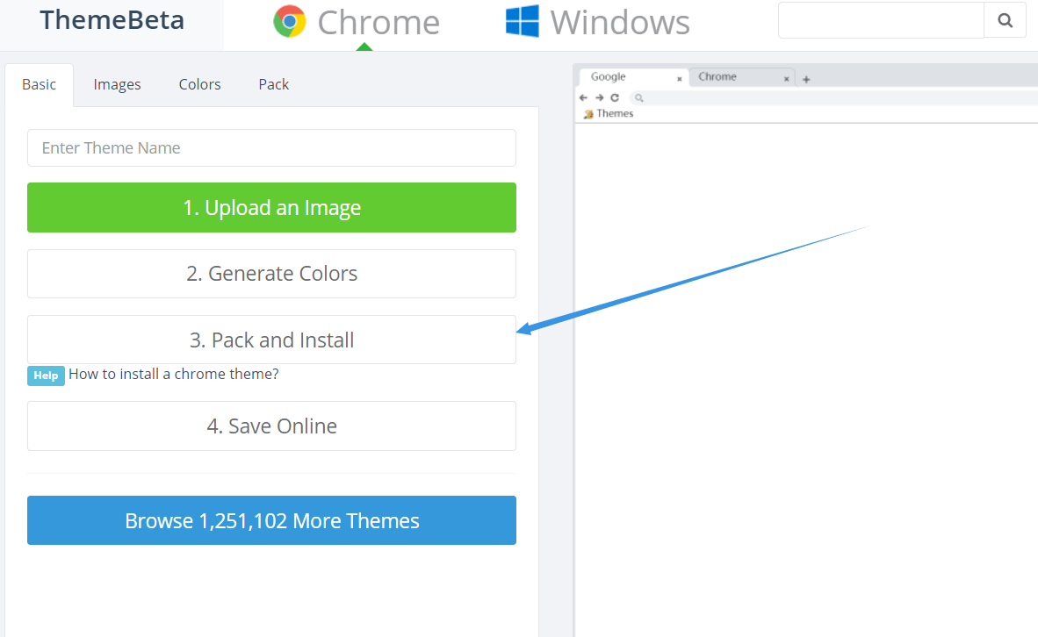The image size is (1038, 637).
Task: Click the Themes bookmark label in preview
Action: pyautogui.click(x=615, y=114)
